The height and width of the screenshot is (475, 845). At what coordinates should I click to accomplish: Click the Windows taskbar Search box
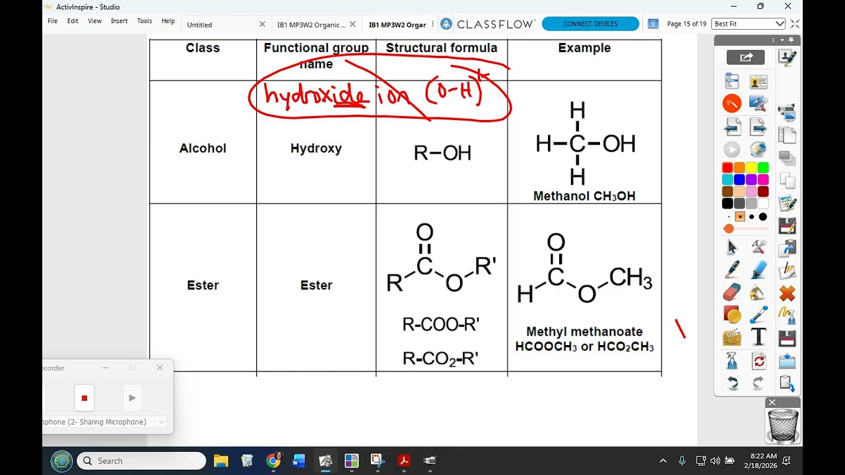[x=141, y=460]
